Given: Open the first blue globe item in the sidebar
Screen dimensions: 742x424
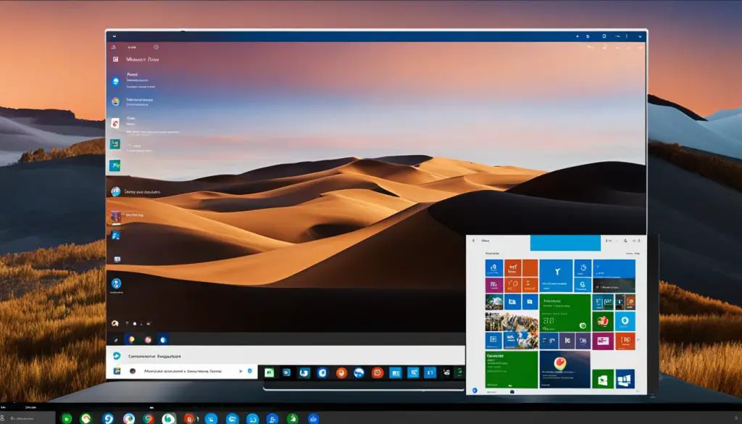Looking at the screenshot, I should point(115,81).
